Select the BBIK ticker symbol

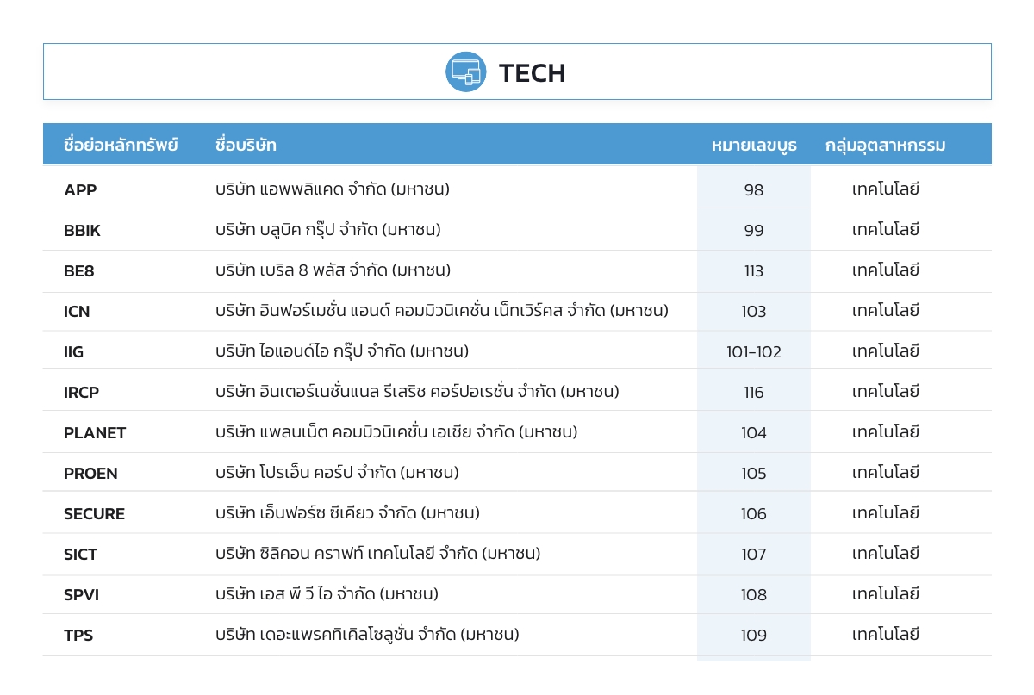tap(82, 230)
